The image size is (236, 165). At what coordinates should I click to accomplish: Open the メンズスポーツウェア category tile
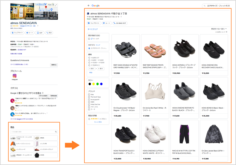46,149
